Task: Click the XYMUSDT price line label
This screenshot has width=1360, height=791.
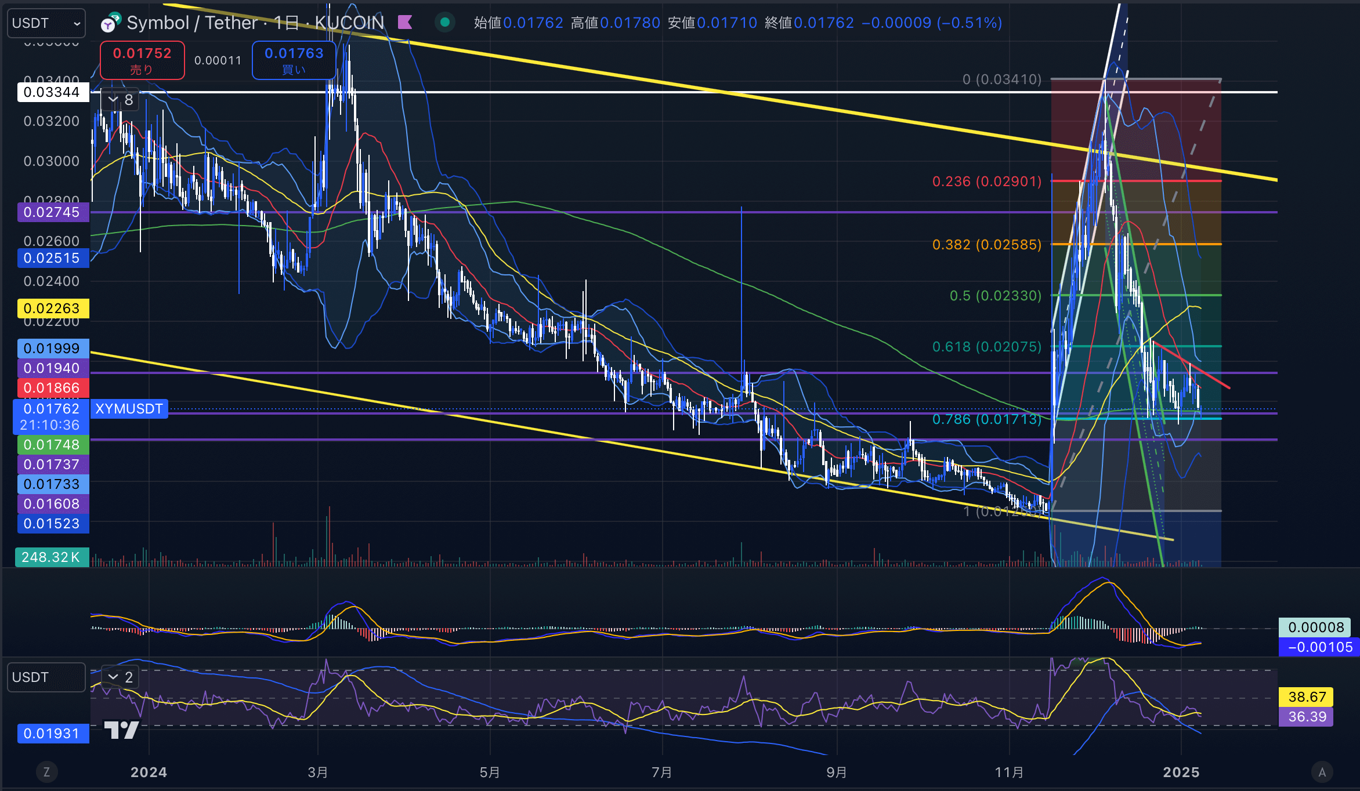Action: (x=129, y=409)
